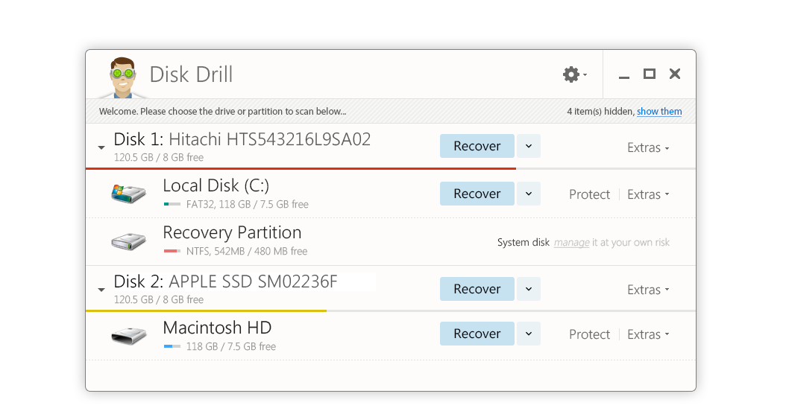This screenshot has height=414, width=789.
Task: Click the System disk label
Action: coord(524,243)
